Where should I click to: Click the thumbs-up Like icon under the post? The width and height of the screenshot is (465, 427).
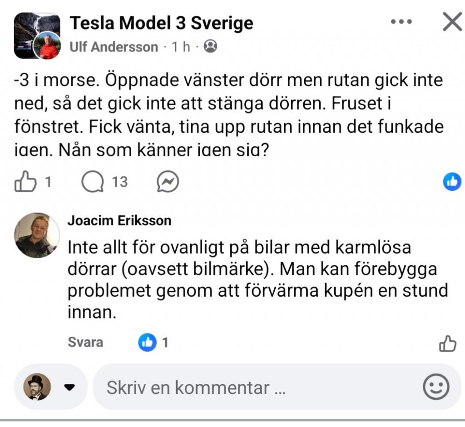click(25, 180)
